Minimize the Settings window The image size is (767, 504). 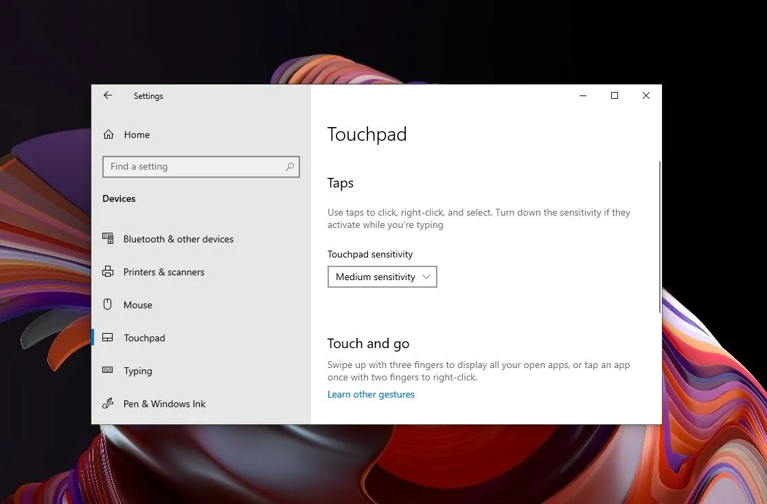click(x=582, y=96)
